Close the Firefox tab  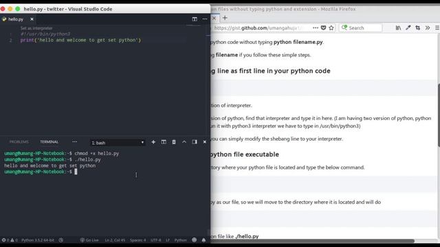pyautogui.click(x=214, y=18)
